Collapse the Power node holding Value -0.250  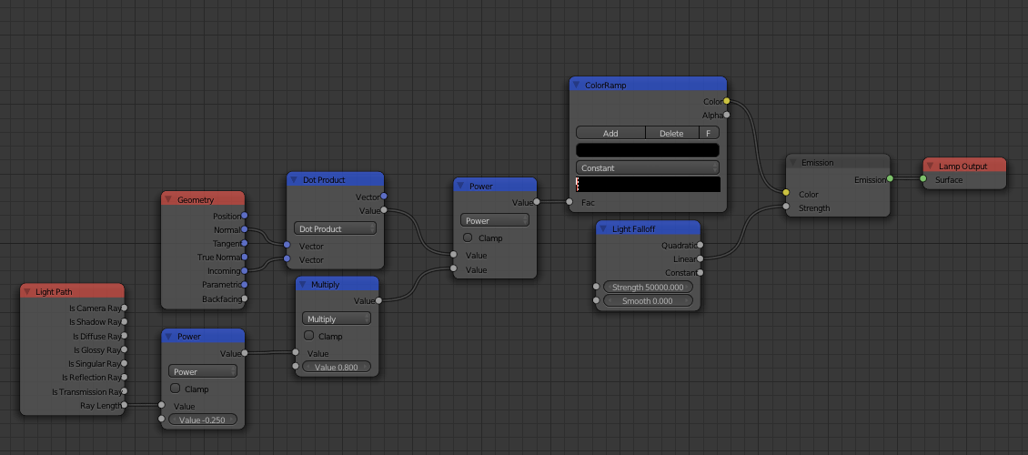pyautogui.click(x=169, y=337)
